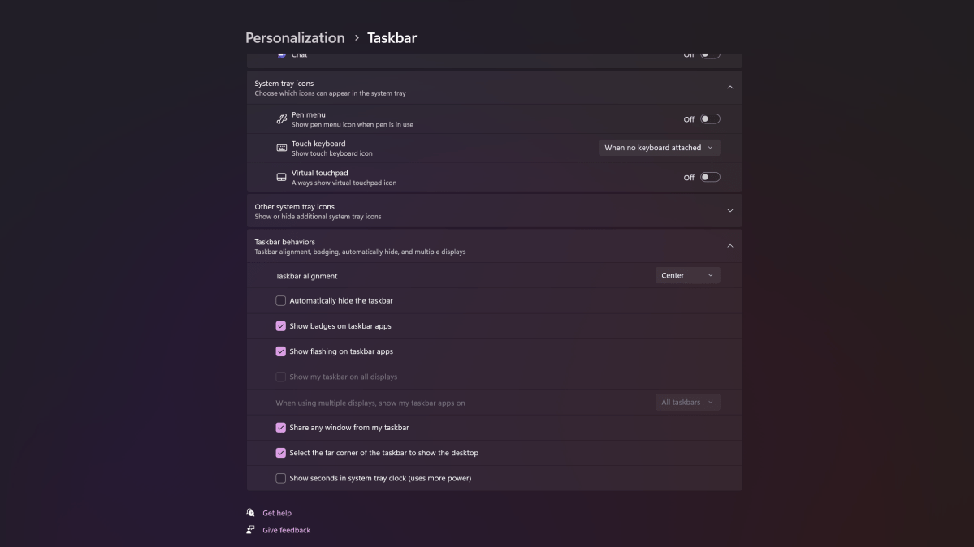Viewport: 974px width, 547px height.
Task: Check Automatically hide the taskbar
Action: click(280, 300)
